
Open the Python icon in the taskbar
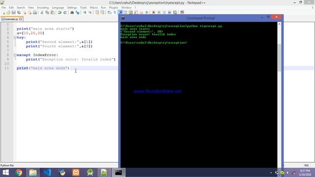[x=62, y=173]
